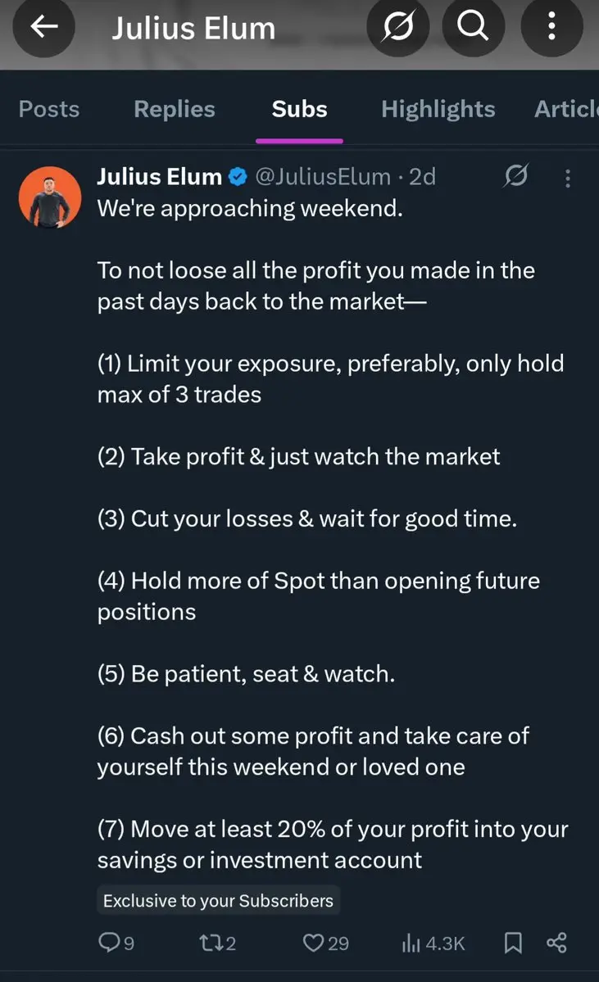The height and width of the screenshot is (982, 599).
Task: Tap the Grok icon beside the post
Action: point(515,176)
